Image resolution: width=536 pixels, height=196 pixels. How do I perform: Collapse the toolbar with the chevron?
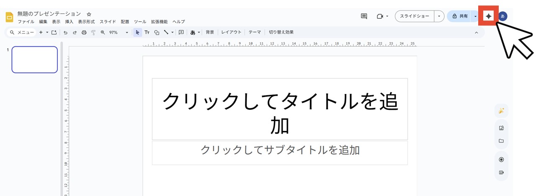click(476, 32)
